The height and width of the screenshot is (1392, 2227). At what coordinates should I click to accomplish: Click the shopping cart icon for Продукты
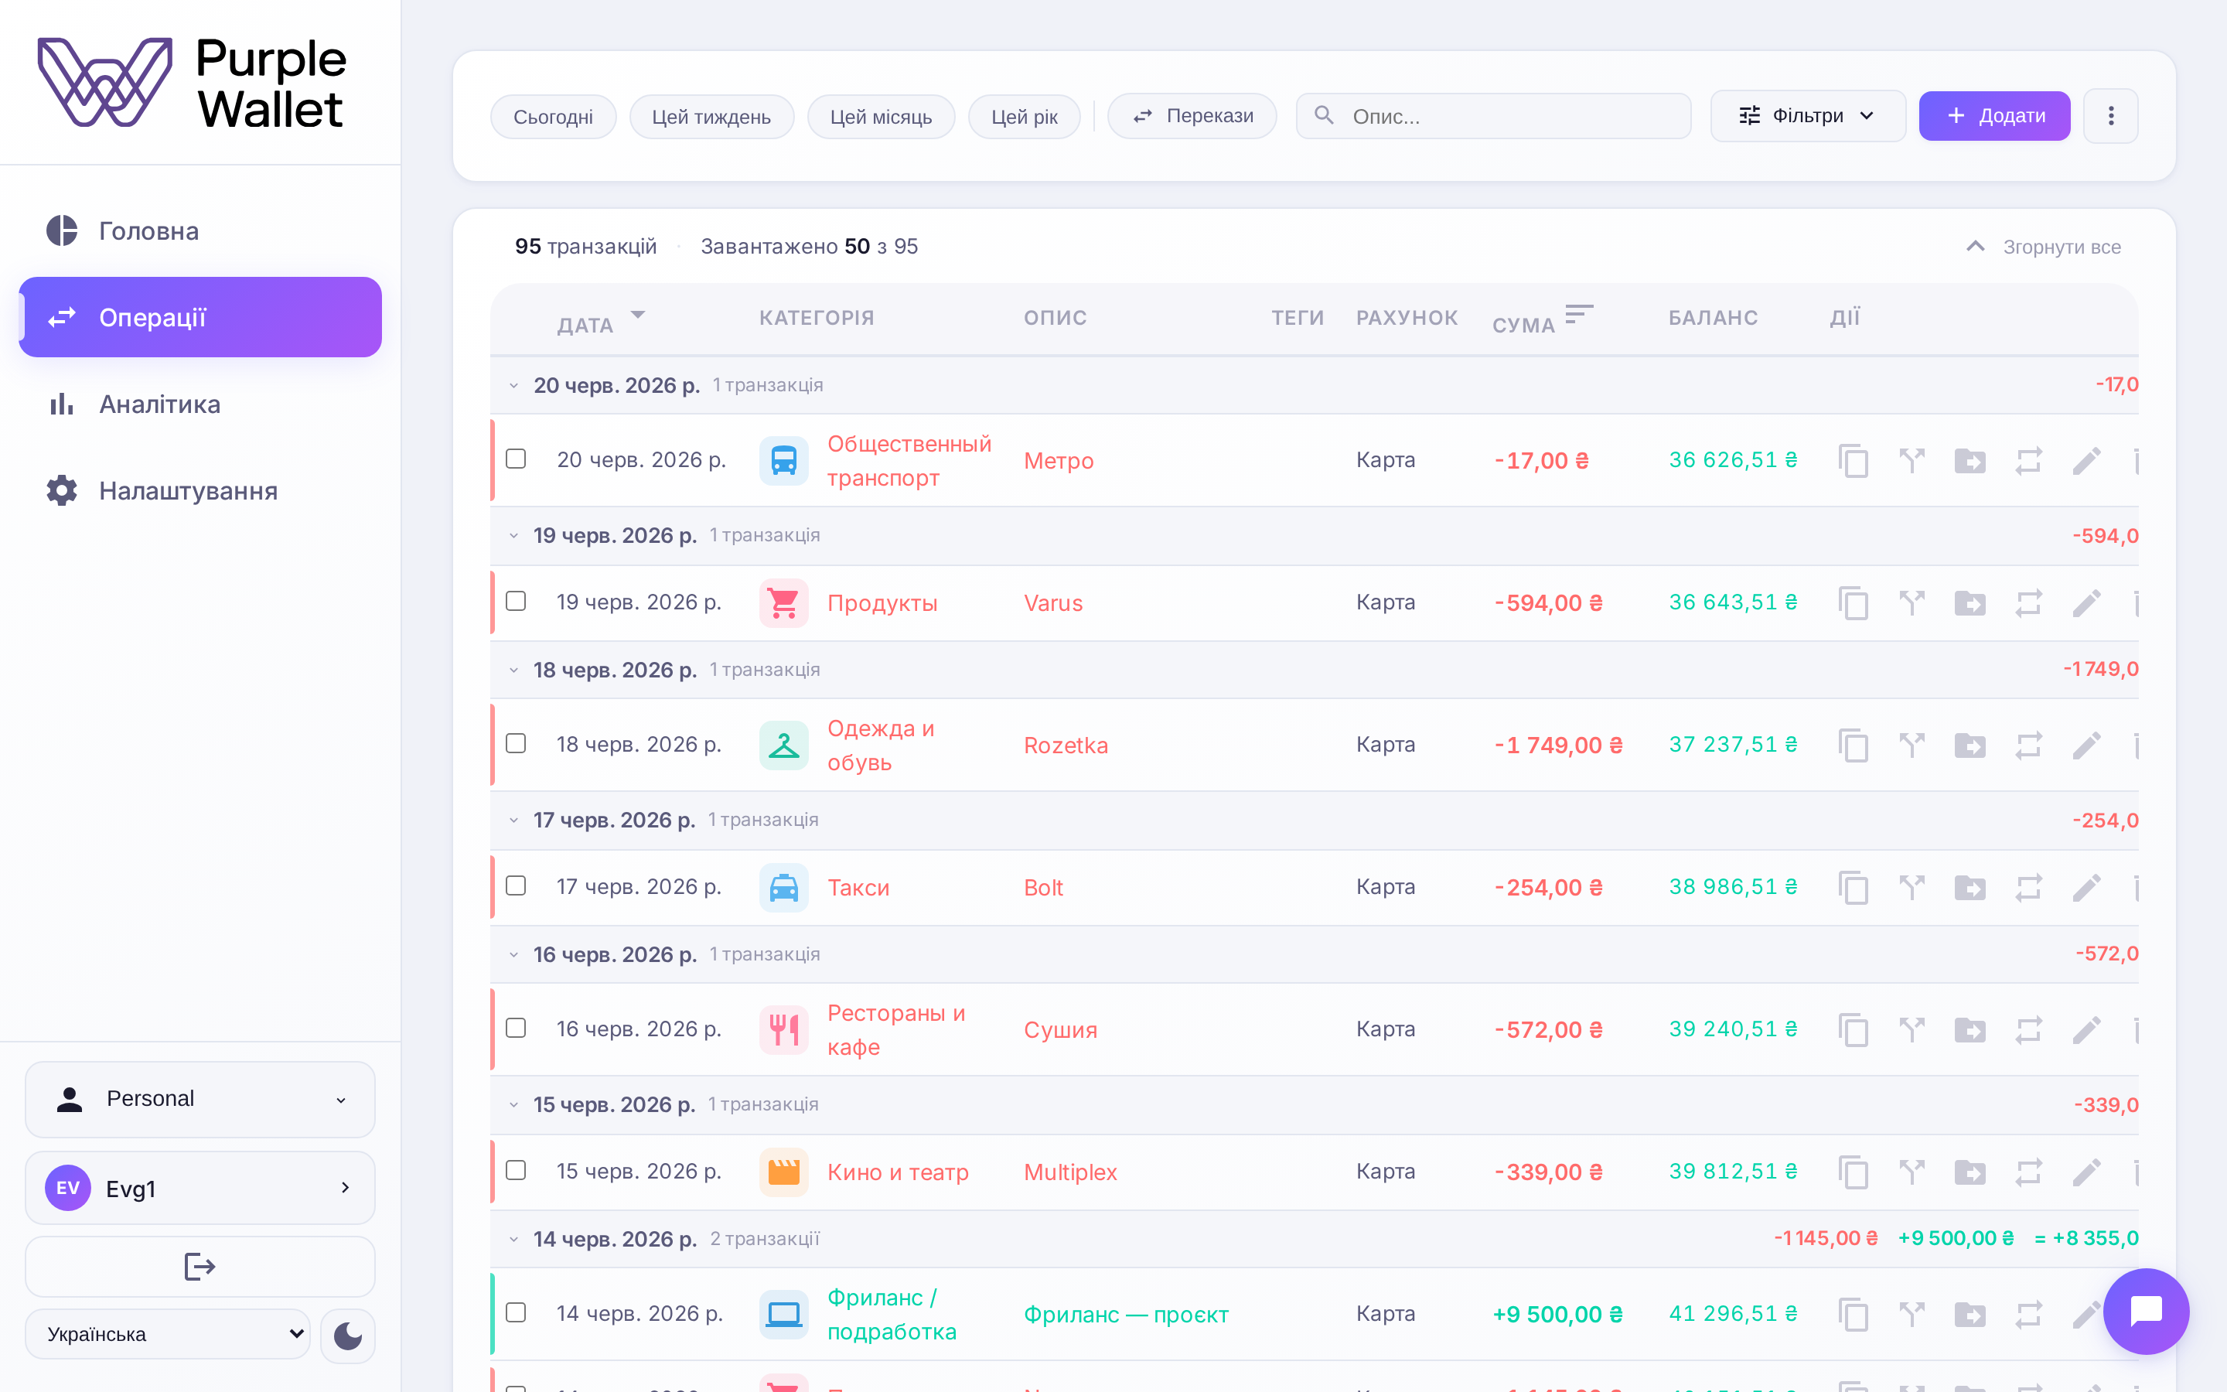point(783,603)
